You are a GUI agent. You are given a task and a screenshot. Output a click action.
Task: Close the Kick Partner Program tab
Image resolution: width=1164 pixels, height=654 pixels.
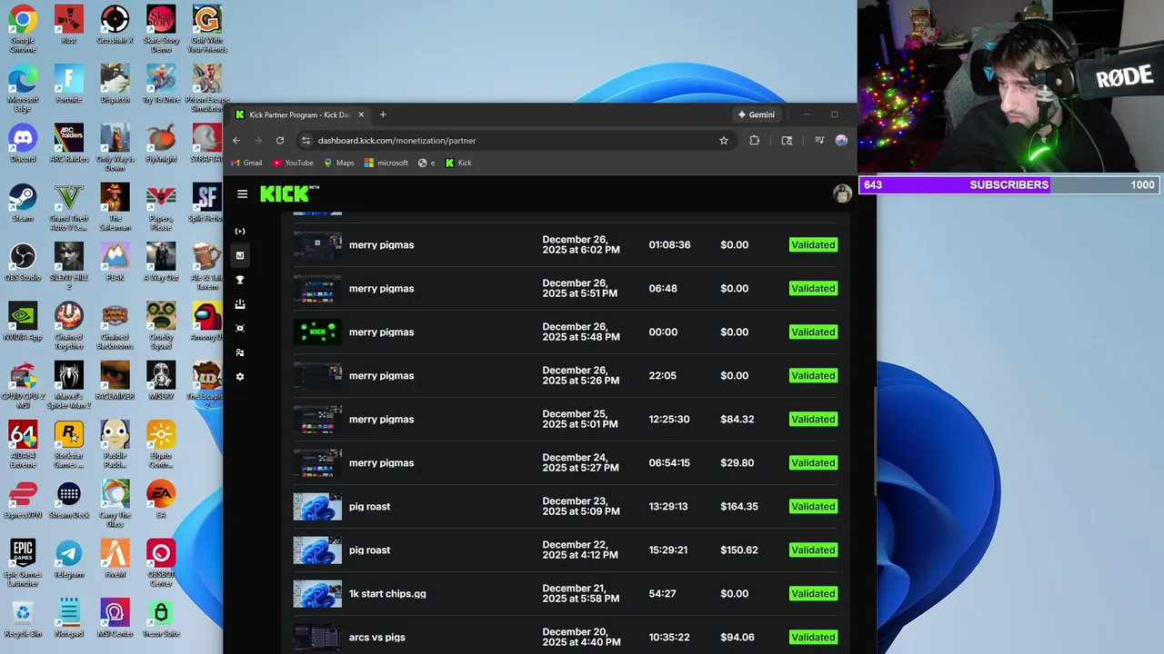[361, 114]
